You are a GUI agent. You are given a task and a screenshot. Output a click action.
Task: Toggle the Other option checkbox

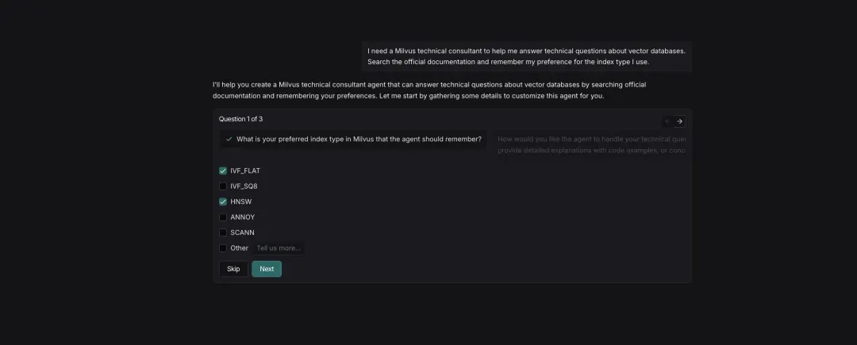(x=223, y=248)
